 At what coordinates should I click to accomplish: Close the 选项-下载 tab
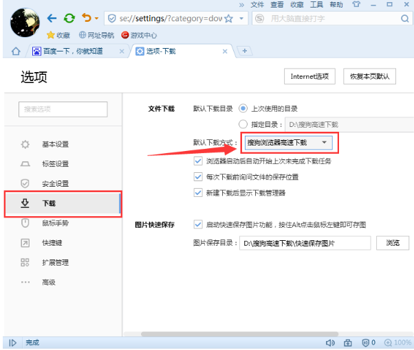coord(225,51)
